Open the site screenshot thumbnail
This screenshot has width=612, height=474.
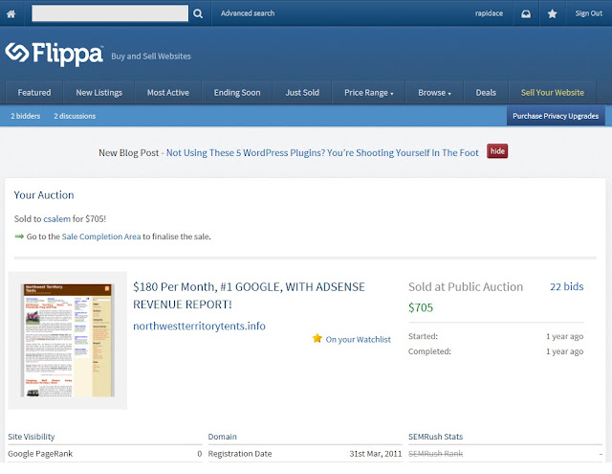68,340
